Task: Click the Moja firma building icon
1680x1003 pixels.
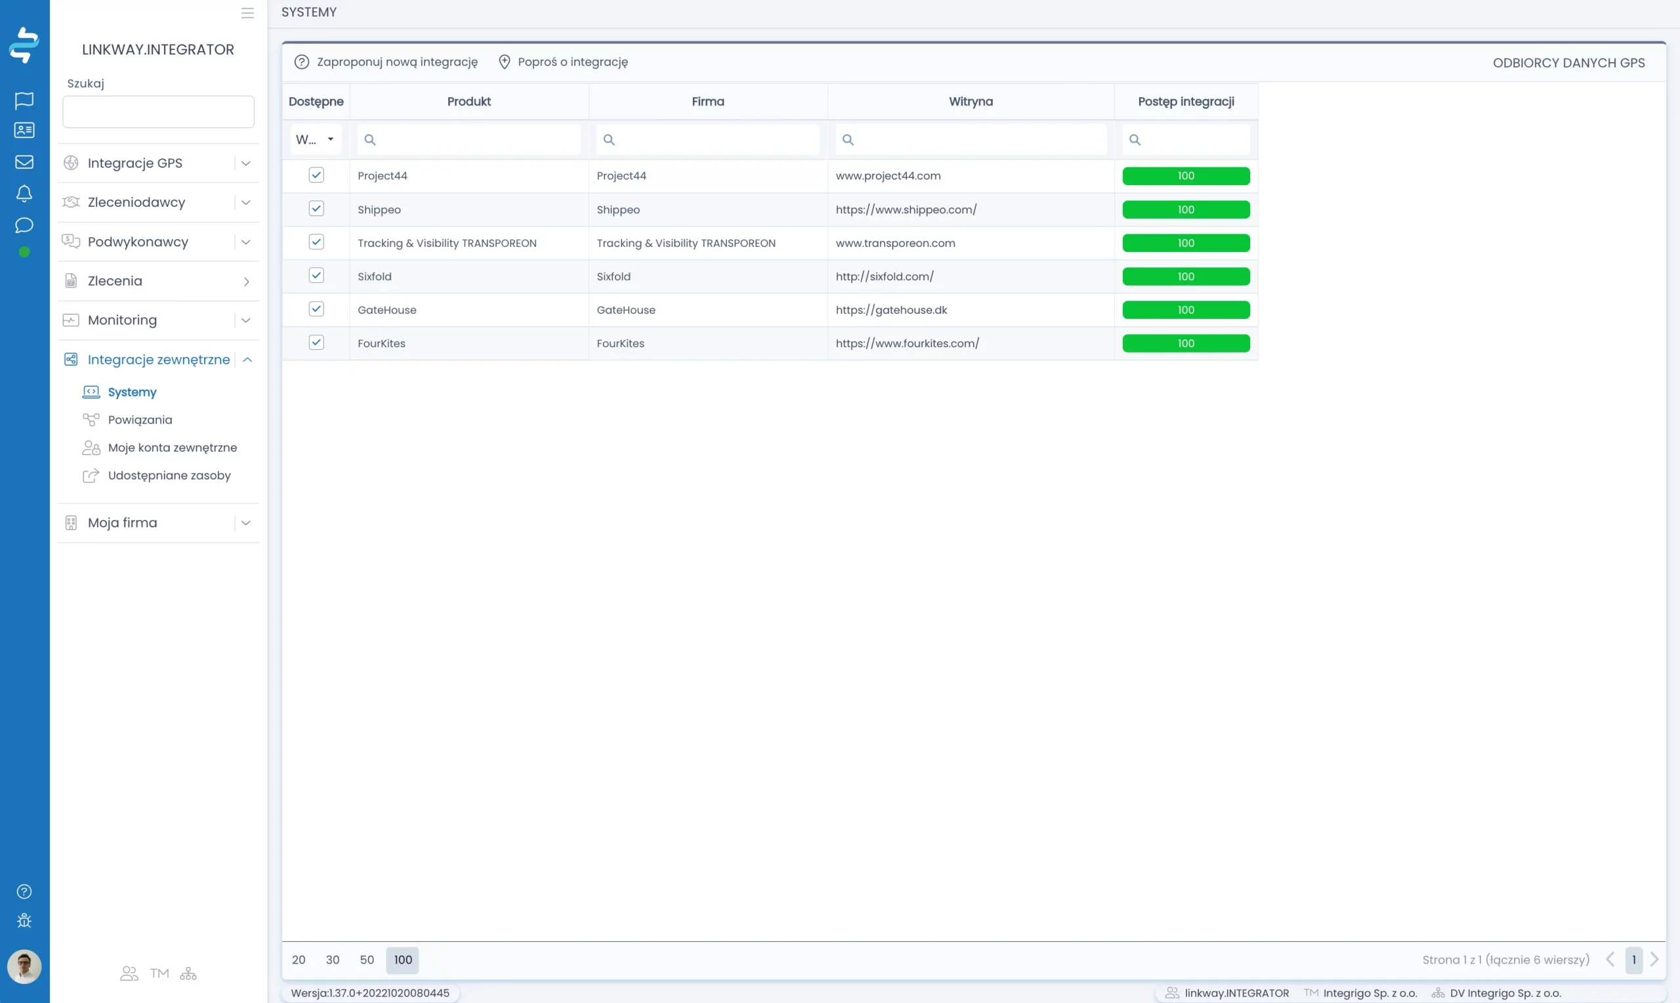Action: [x=71, y=523]
